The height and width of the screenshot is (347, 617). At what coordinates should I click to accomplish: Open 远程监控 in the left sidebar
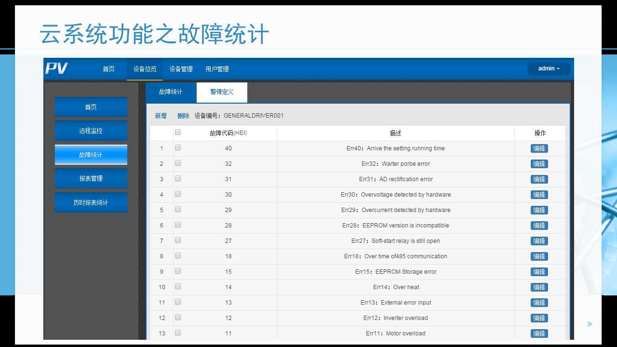pyautogui.click(x=91, y=131)
